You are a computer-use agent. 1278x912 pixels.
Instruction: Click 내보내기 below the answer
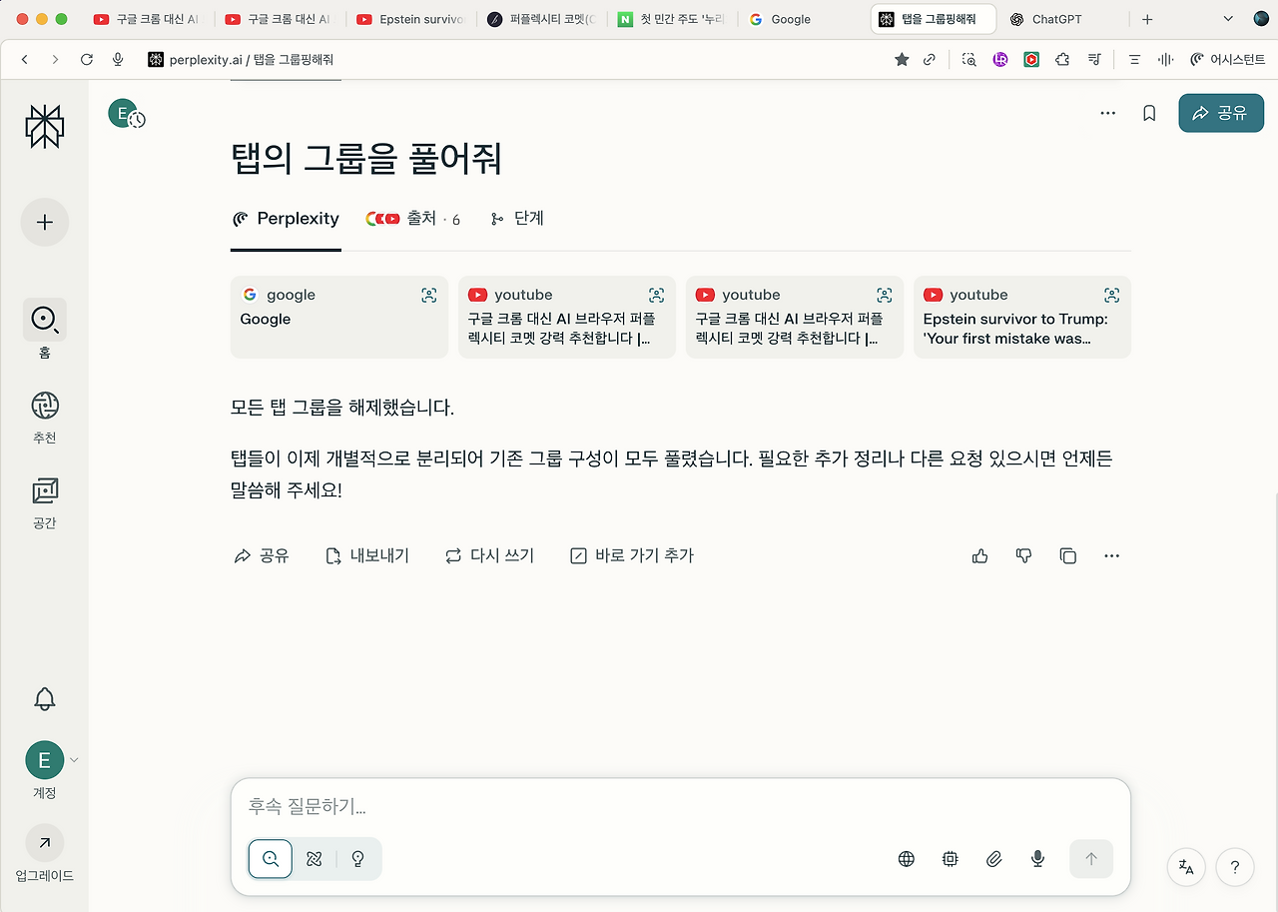pos(367,555)
